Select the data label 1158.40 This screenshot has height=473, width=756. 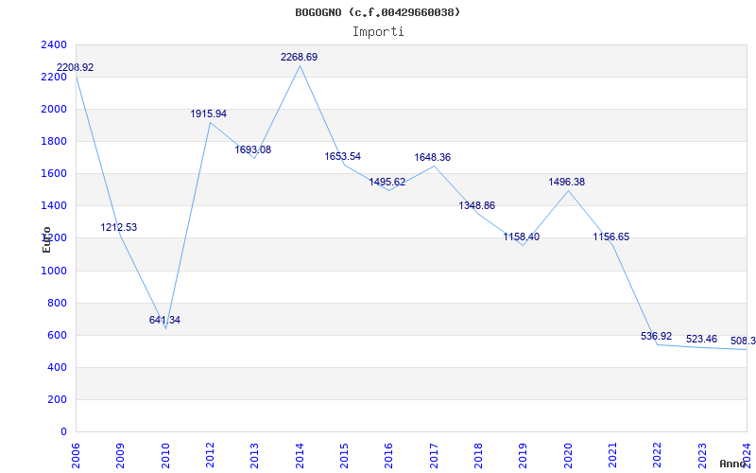522,237
